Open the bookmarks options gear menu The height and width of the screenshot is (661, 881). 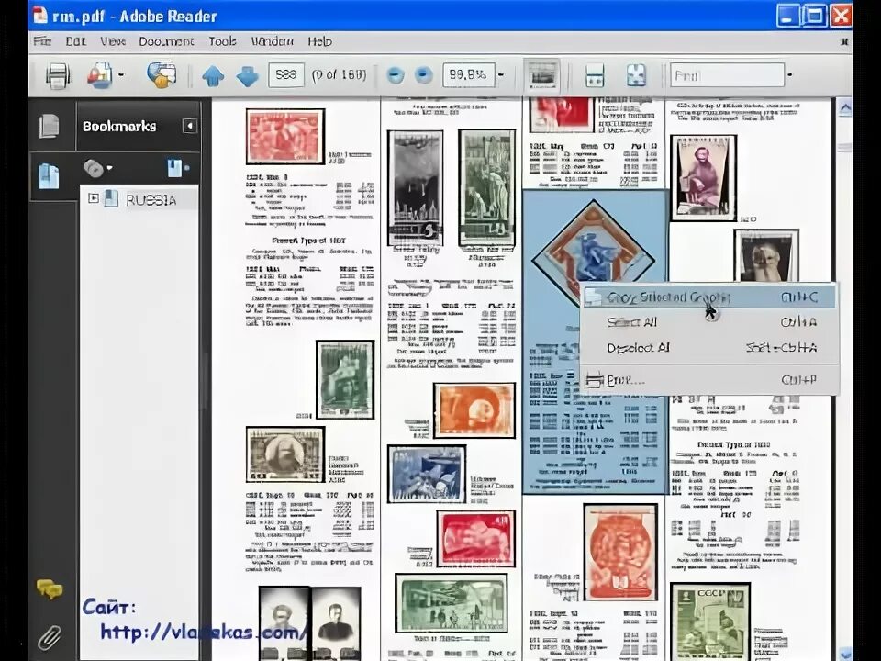(x=96, y=168)
